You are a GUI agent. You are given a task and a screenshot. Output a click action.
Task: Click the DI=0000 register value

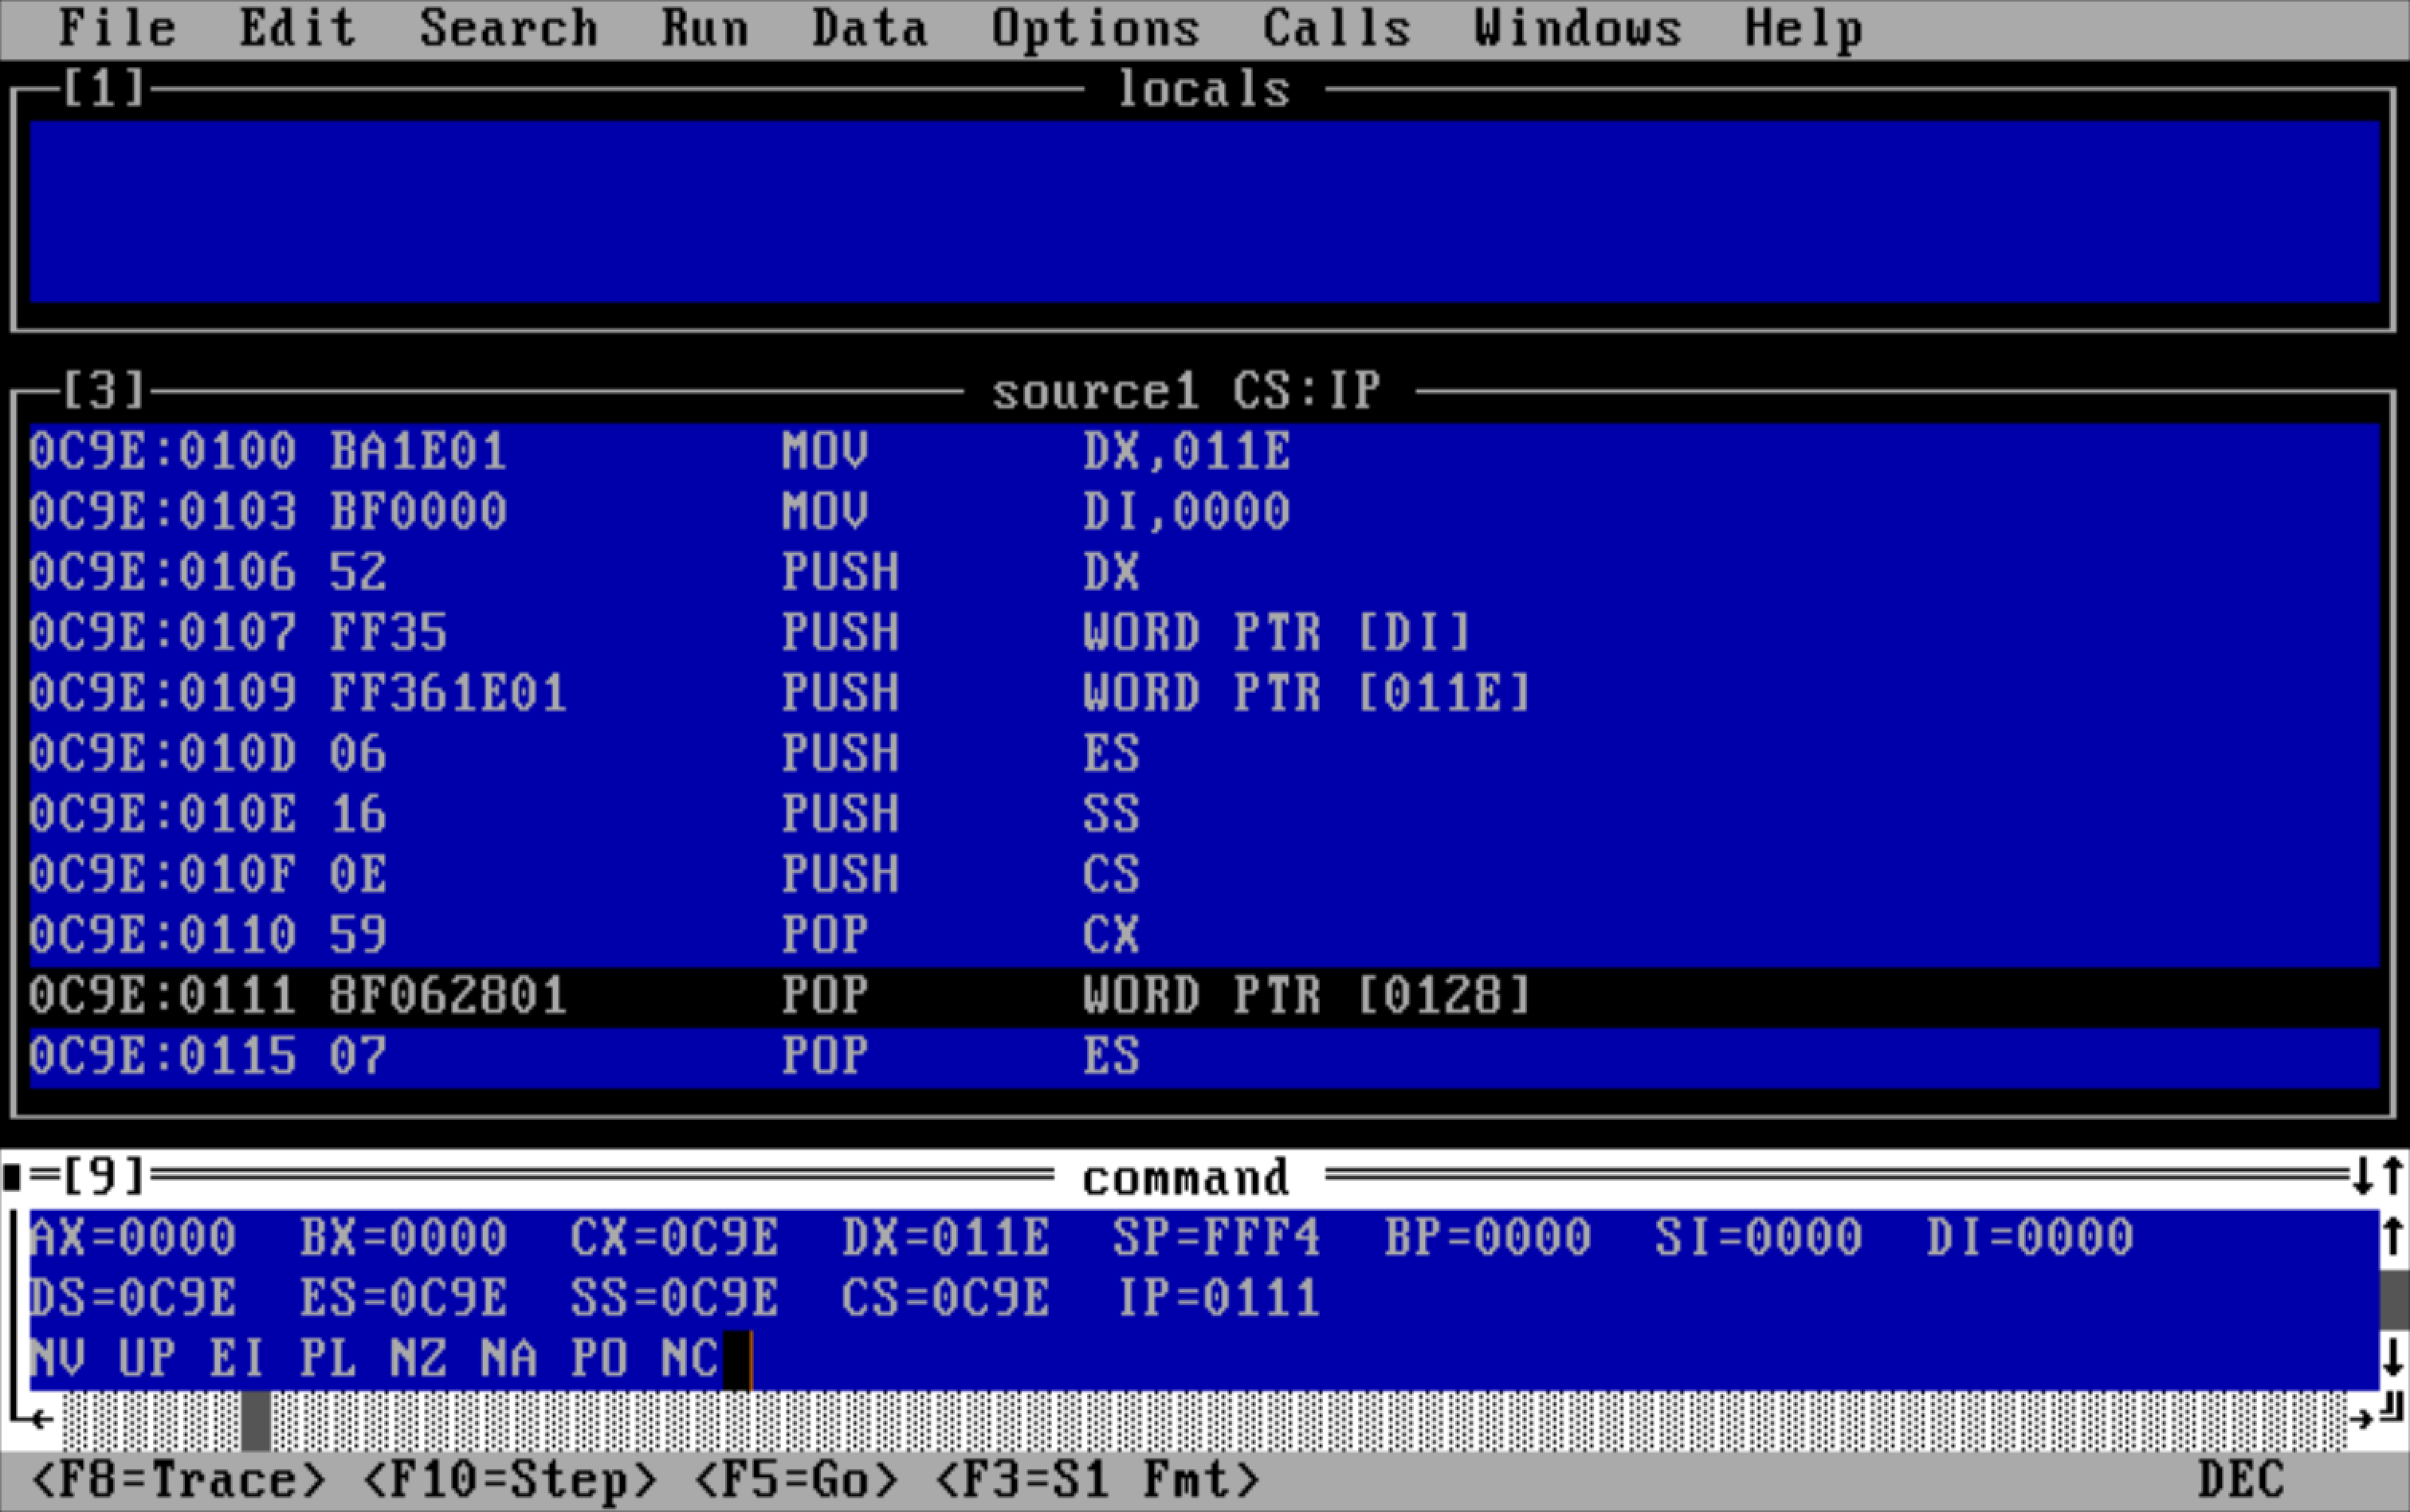[2031, 1238]
